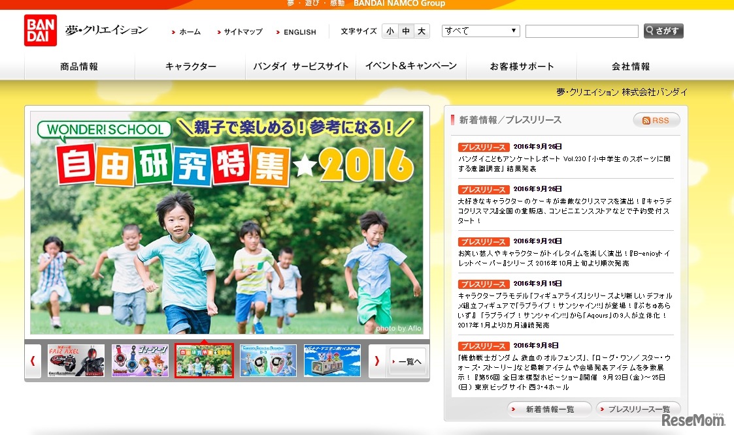Click the さがす search button
Viewport: 734px width, 435px height.
pos(663,31)
